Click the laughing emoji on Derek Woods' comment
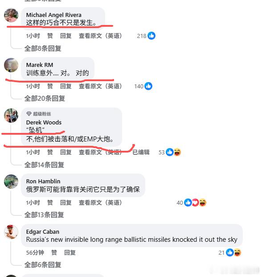Screen dimensions: 262x277 177,152
